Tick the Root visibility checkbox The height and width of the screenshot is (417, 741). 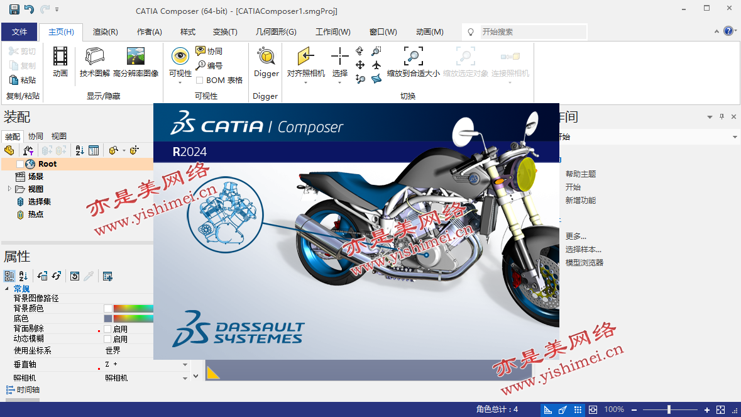click(20, 164)
